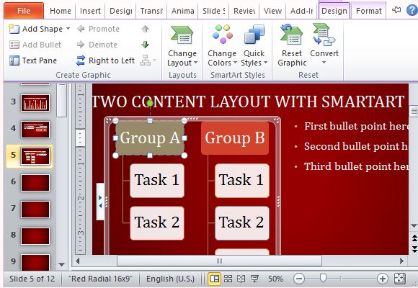The height and width of the screenshot is (288, 418).
Task: Click the Convert SmartArt icon
Action: [324, 34]
